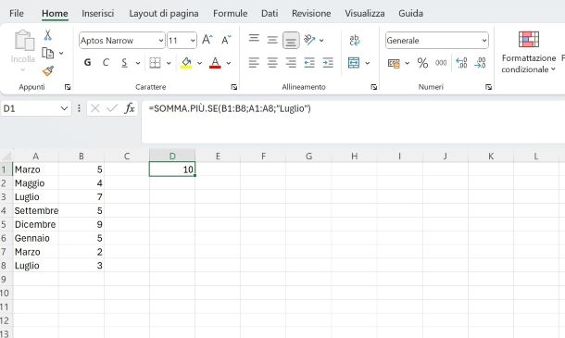This screenshot has width=565, height=338.
Task: Apply percent style format
Action: [x=422, y=63]
